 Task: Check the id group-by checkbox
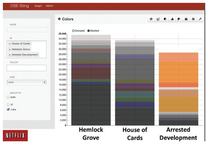[x=8, y=105]
